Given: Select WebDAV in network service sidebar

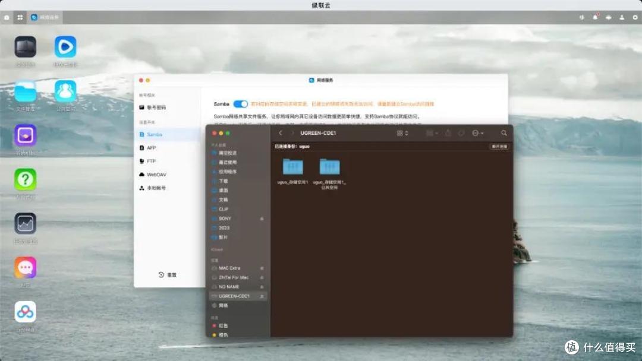Looking at the screenshot, I should pyautogui.click(x=167, y=175).
